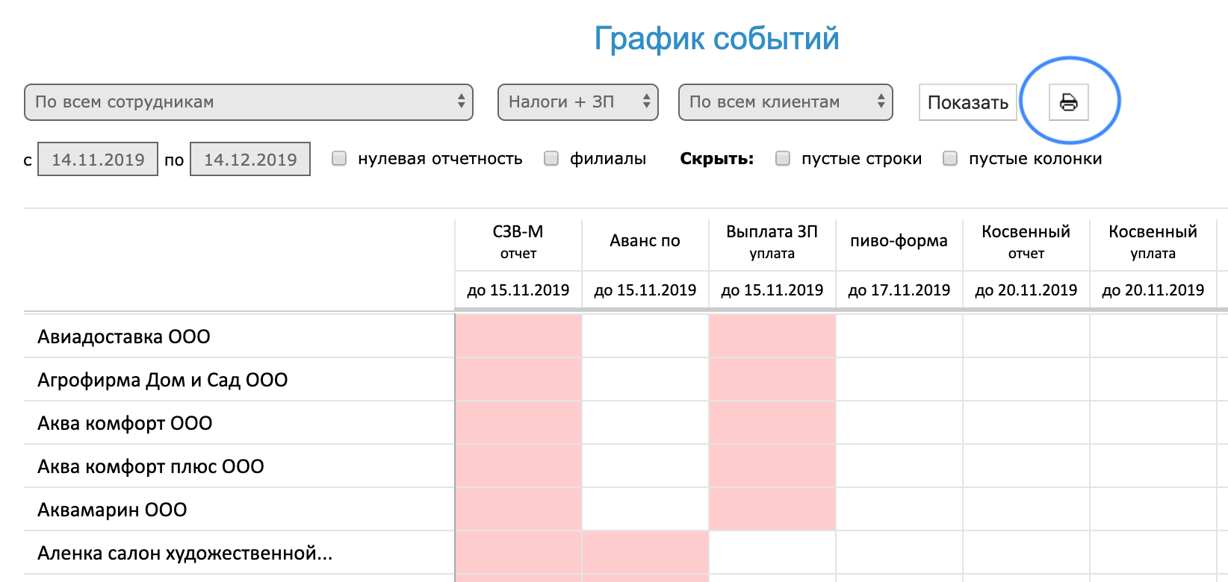The image size is (1228, 582).
Task: Click the пиво-форма column header
Action: [899, 241]
